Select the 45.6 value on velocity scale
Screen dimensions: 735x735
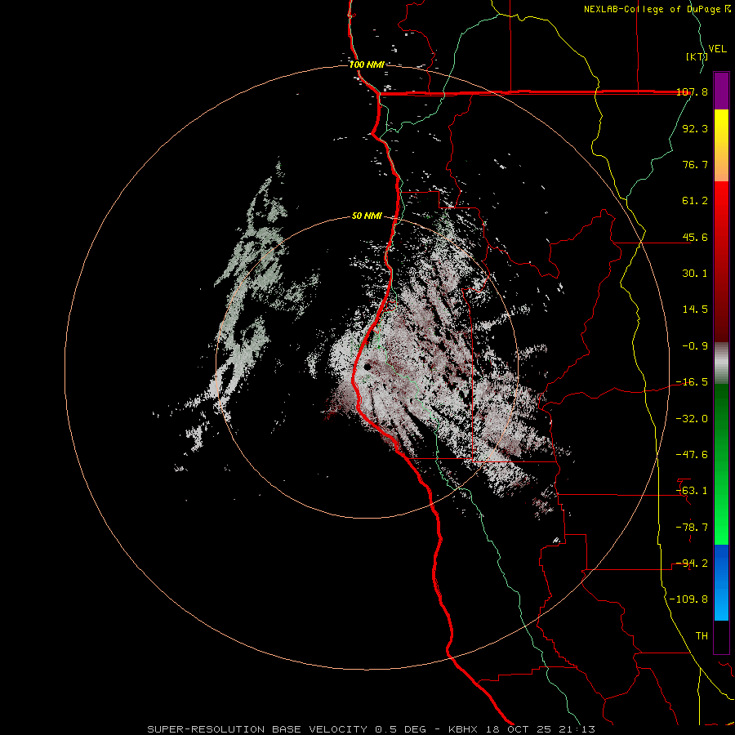click(695, 237)
